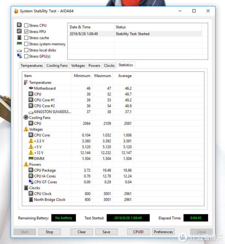Select the CPU IA Cores row

point(113,176)
